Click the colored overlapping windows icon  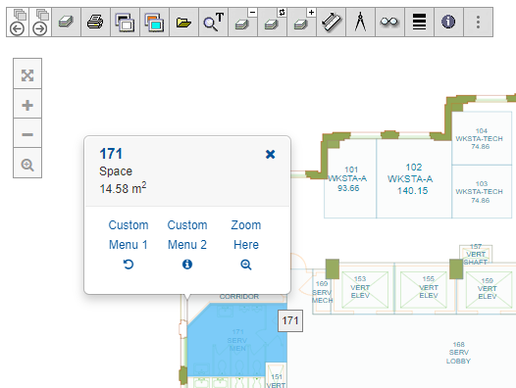coord(154,22)
